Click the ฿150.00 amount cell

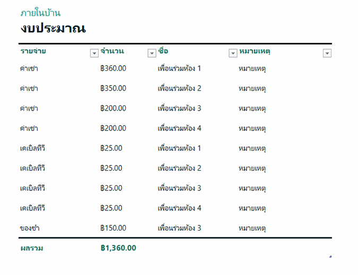coord(113,228)
